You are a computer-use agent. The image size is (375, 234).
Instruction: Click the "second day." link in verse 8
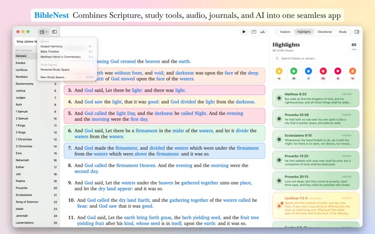pos(86,171)
